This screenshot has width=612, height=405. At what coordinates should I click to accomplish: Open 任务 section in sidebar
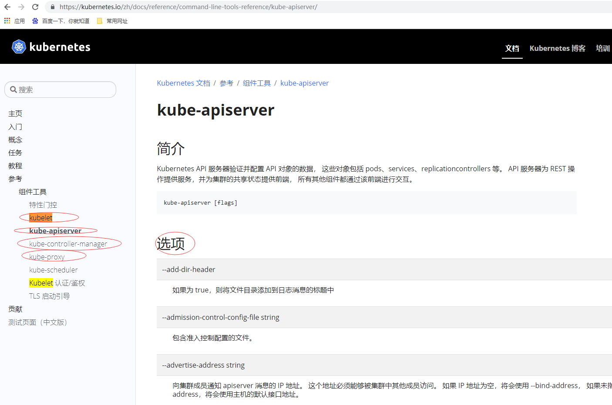pyautogui.click(x=15, y=153)
